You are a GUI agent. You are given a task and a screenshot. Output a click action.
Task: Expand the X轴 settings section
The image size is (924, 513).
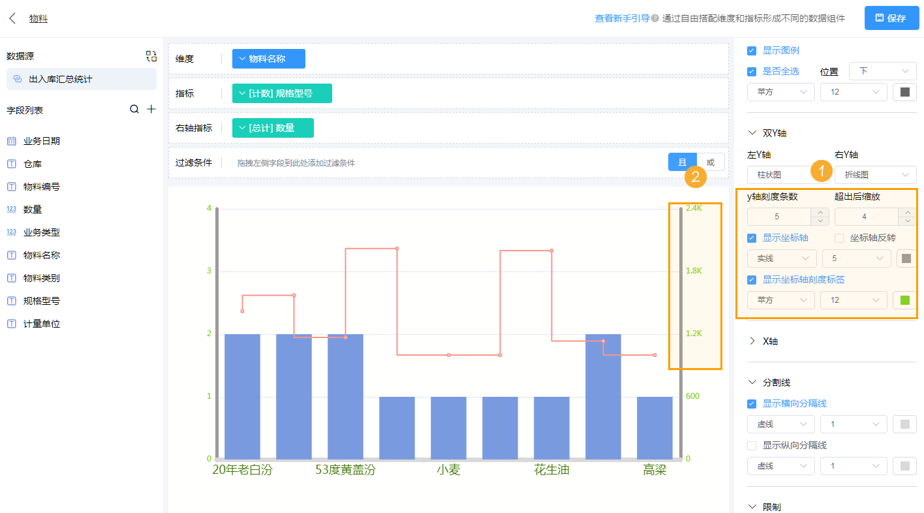(x=751, y=341)
